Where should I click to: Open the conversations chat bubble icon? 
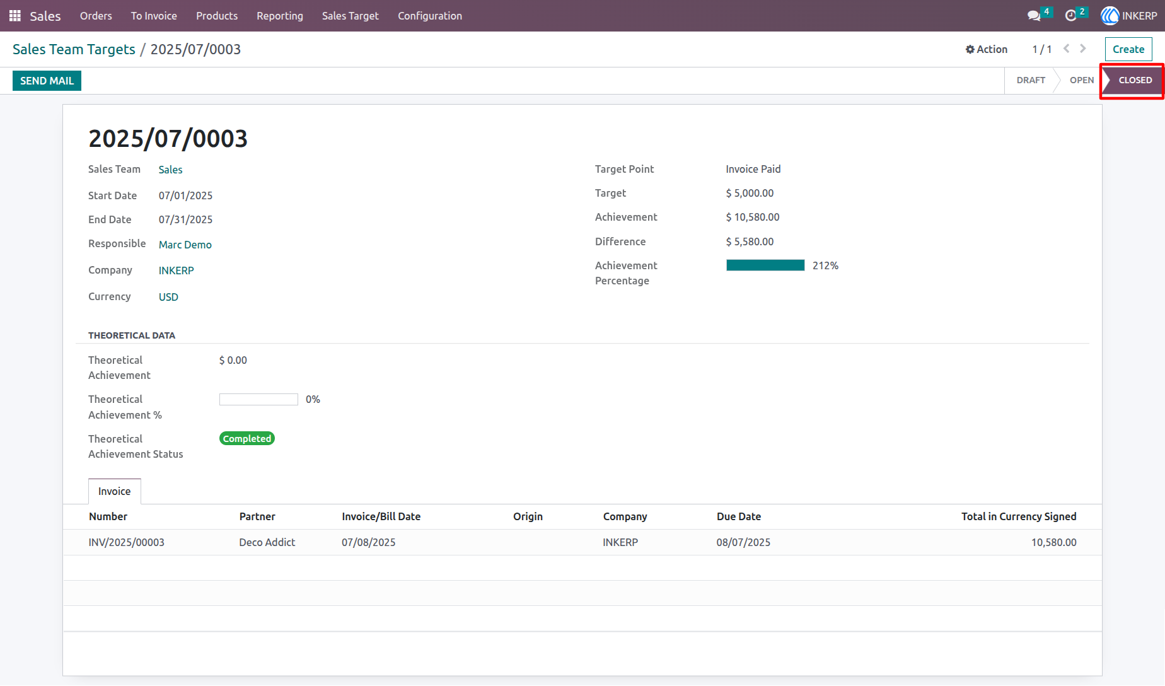click(1034, 16)
